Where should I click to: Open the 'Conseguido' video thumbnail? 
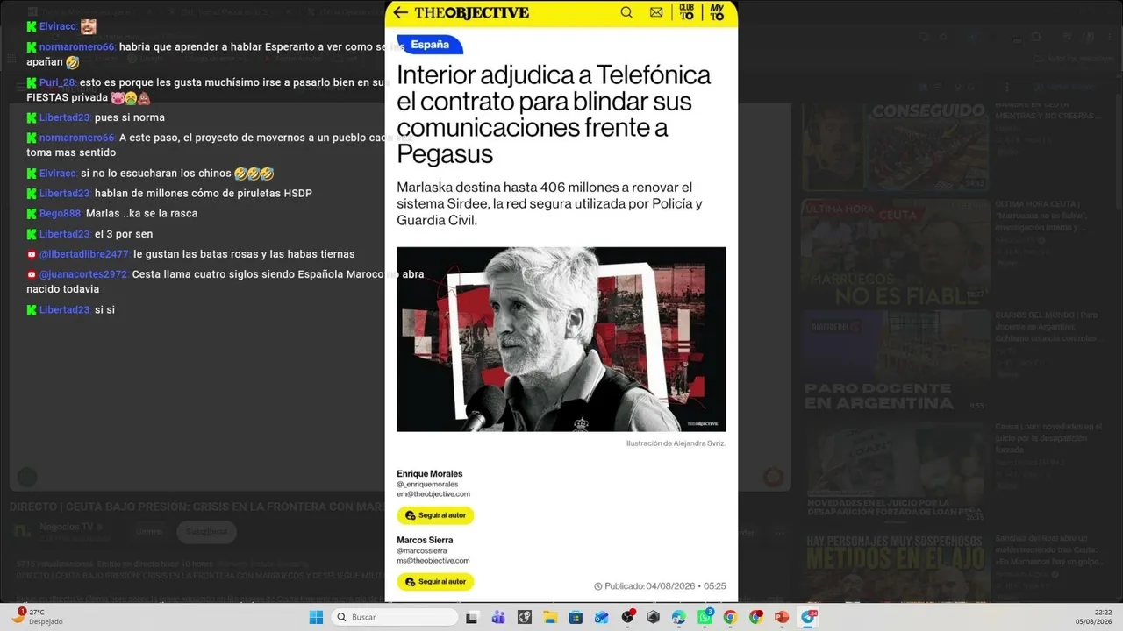[895, 146]
